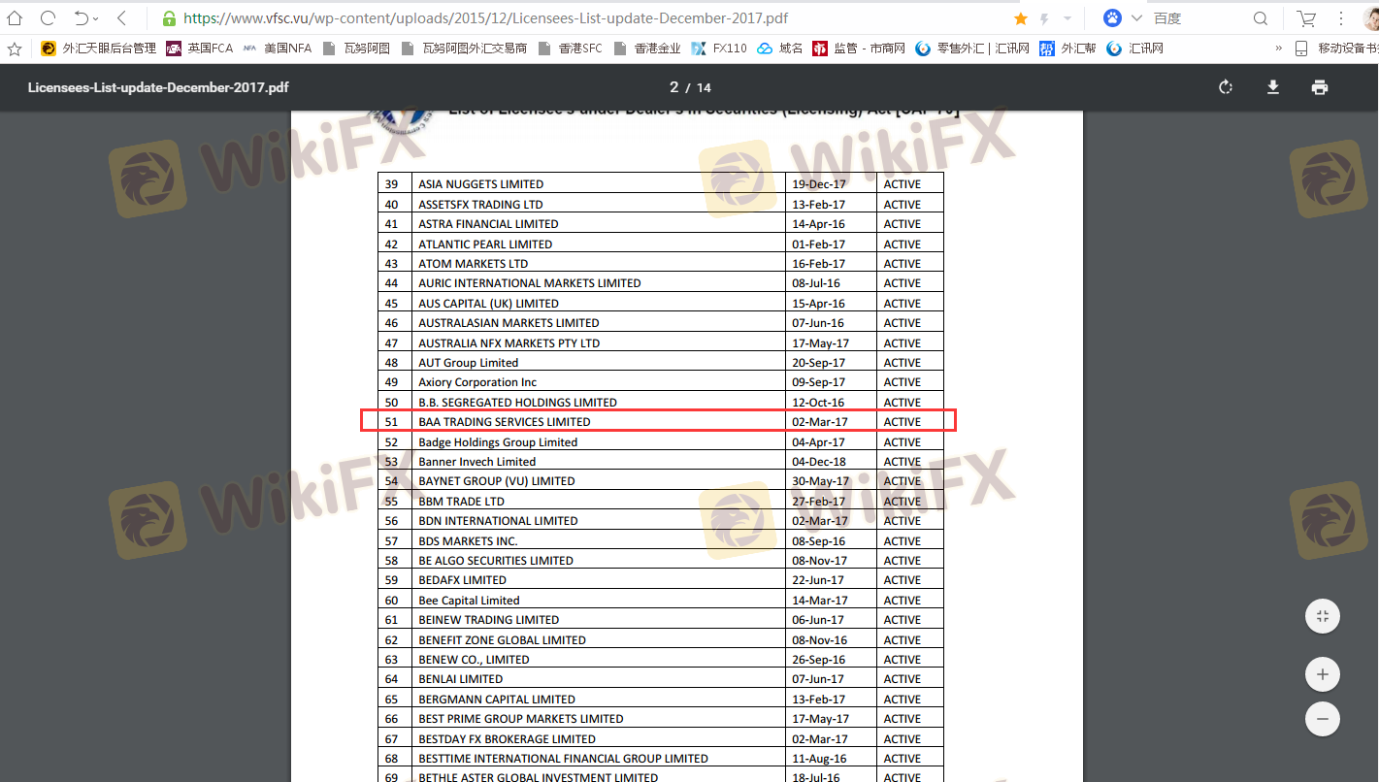Screen dimensions: 1379x782
Task: Open the 英国FCA bookmark
Action: [x=200, y=48]
